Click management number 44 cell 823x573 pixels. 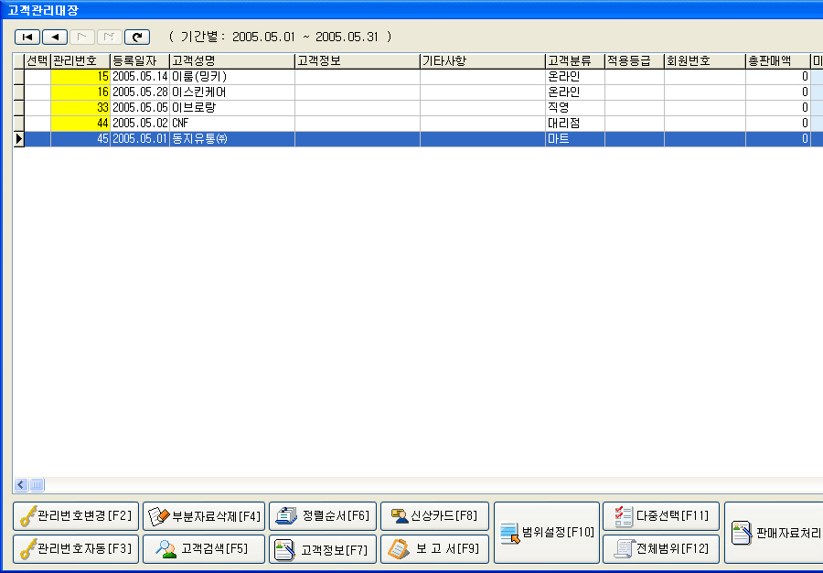(x=80, y=124)
